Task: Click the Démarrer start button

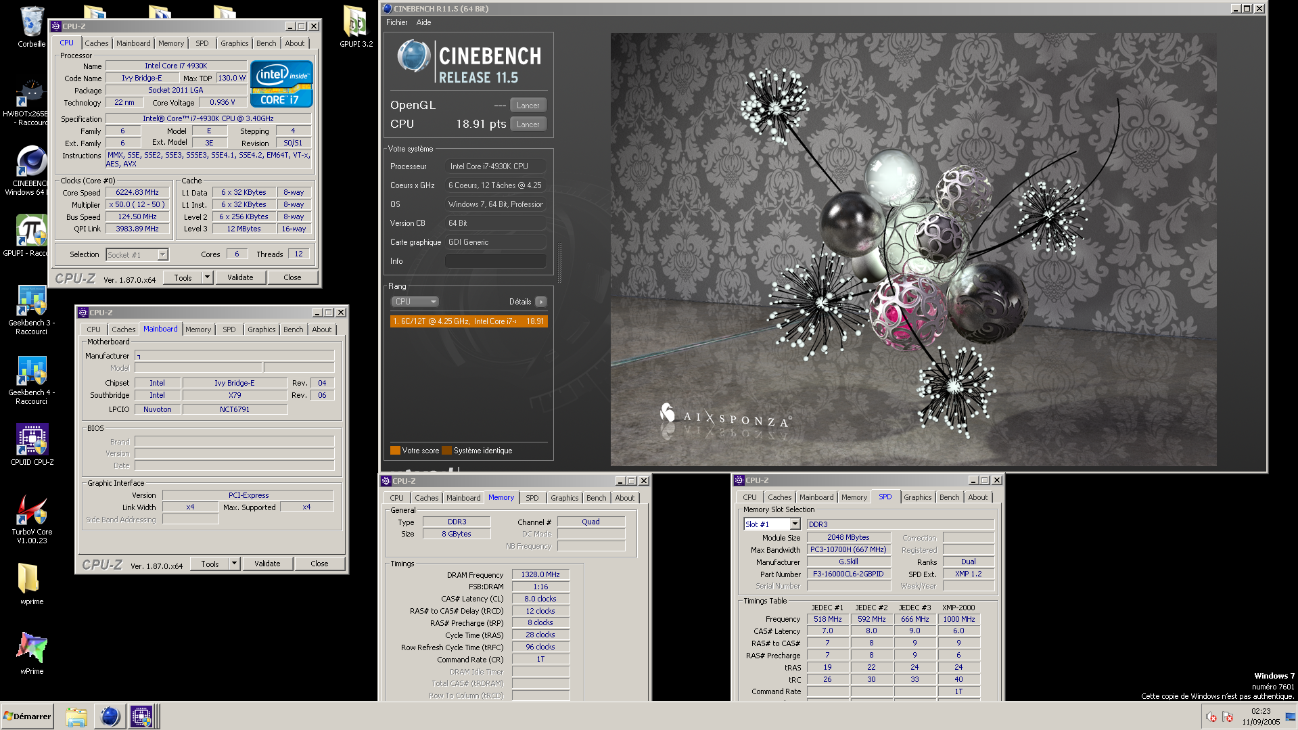Action: point(27,716)
